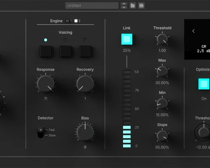Save the preset with floppy disk icon
The height and width of the screenshot is (168, 210).
click(x=141, y=5)
